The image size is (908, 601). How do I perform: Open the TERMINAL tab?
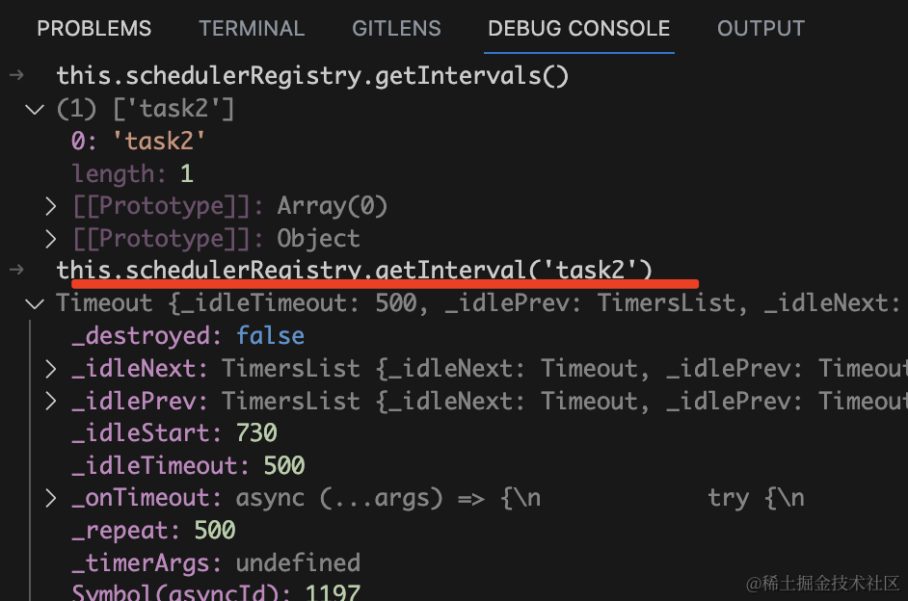pos(251,29)
